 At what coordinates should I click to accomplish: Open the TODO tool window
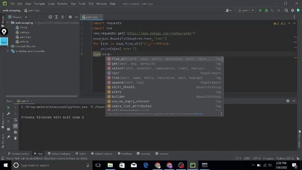click(81, 153)
